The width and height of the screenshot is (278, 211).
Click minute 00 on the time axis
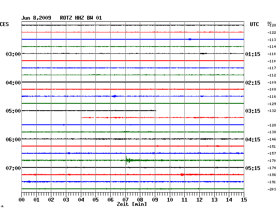click(22, 200)
